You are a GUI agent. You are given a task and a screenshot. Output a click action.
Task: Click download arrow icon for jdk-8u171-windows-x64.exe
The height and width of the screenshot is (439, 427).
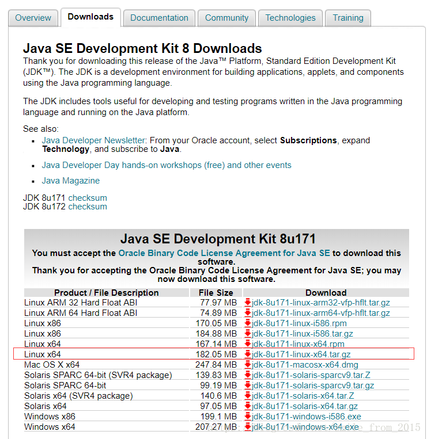248,427
